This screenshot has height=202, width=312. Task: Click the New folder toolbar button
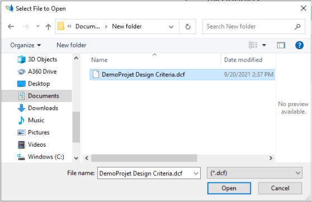pos(71,45)
